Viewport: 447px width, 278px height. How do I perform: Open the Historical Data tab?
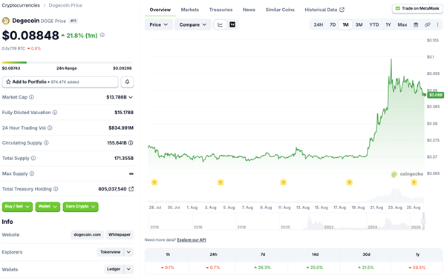click(x=324, y=10)
